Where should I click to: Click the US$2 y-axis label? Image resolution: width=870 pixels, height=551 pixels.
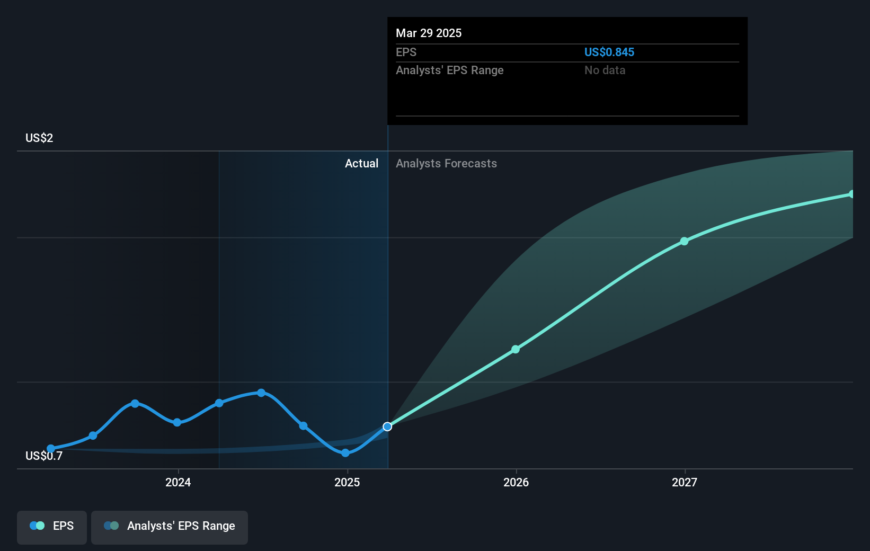(x=39, y=138)
